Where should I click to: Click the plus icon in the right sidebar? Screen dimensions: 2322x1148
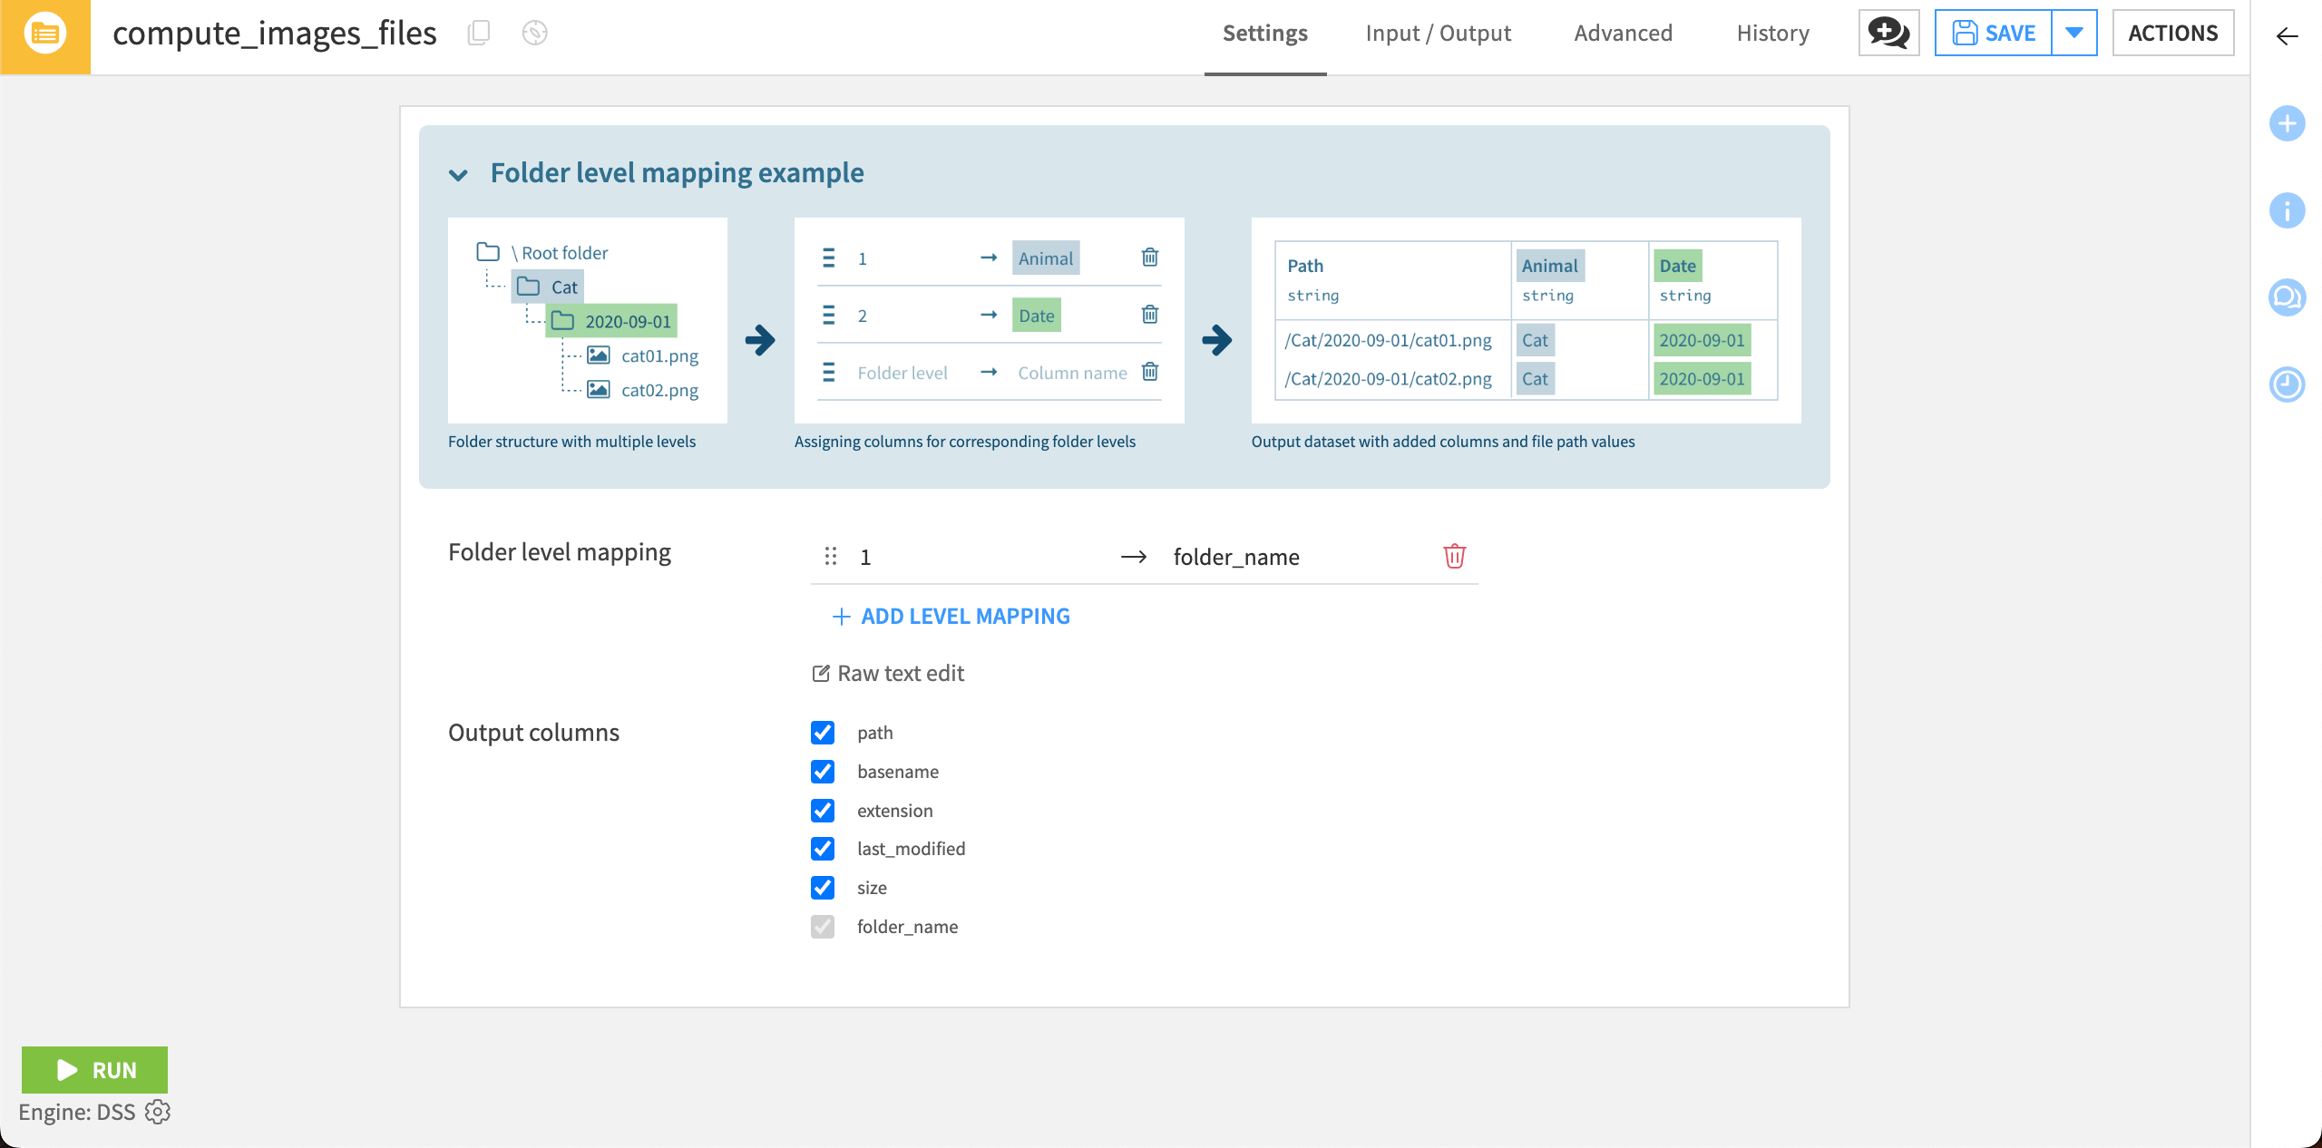click(2288, 123)
